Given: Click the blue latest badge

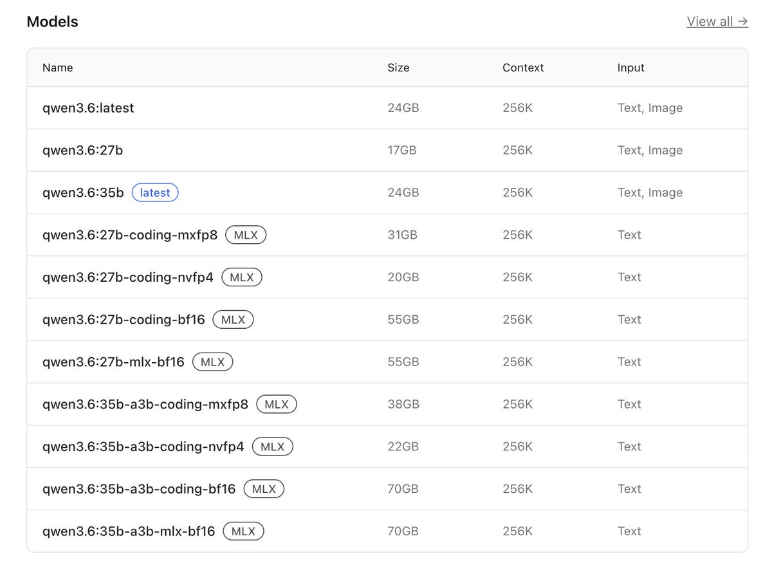Looking at the screenshot, I should [x=155, y=192].
